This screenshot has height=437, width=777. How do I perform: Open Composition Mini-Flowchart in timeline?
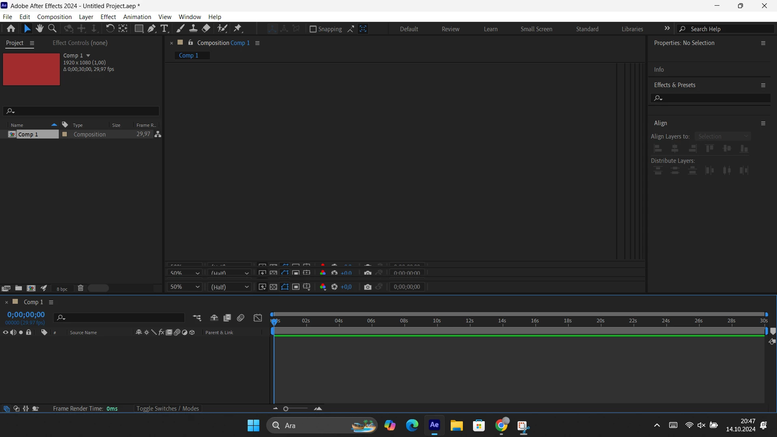pos(197,318)
